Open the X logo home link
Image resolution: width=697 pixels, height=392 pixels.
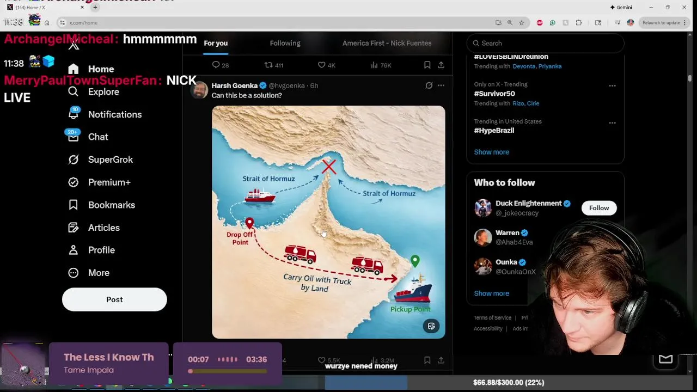[74, 45]
